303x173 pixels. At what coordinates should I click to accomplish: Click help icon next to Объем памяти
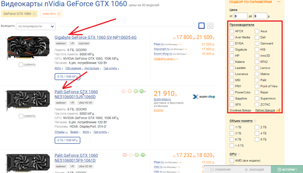(x=255, y=121)
